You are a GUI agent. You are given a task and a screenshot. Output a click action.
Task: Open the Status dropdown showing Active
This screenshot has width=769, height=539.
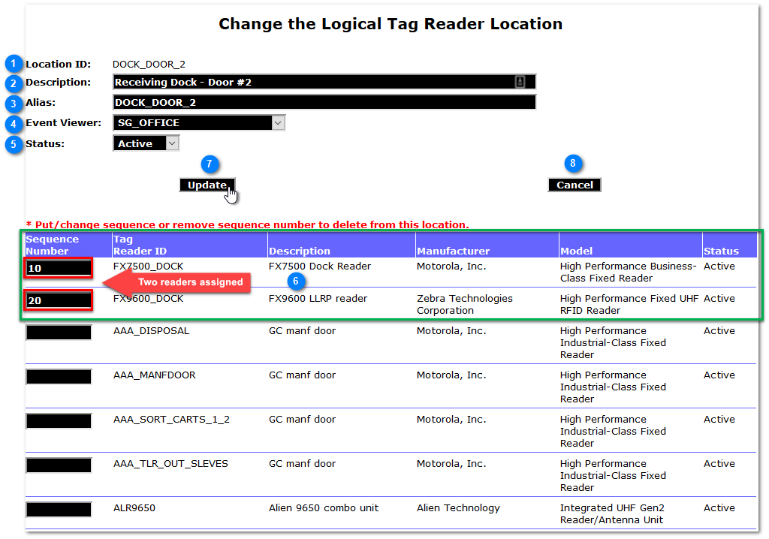pos(146,143)
